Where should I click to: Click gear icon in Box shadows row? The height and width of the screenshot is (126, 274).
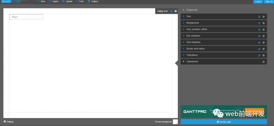(264, 36)
